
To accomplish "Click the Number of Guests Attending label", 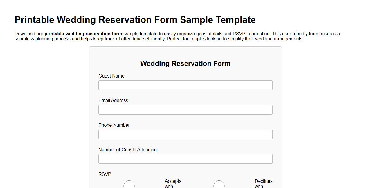I will (x=127, y=150).
